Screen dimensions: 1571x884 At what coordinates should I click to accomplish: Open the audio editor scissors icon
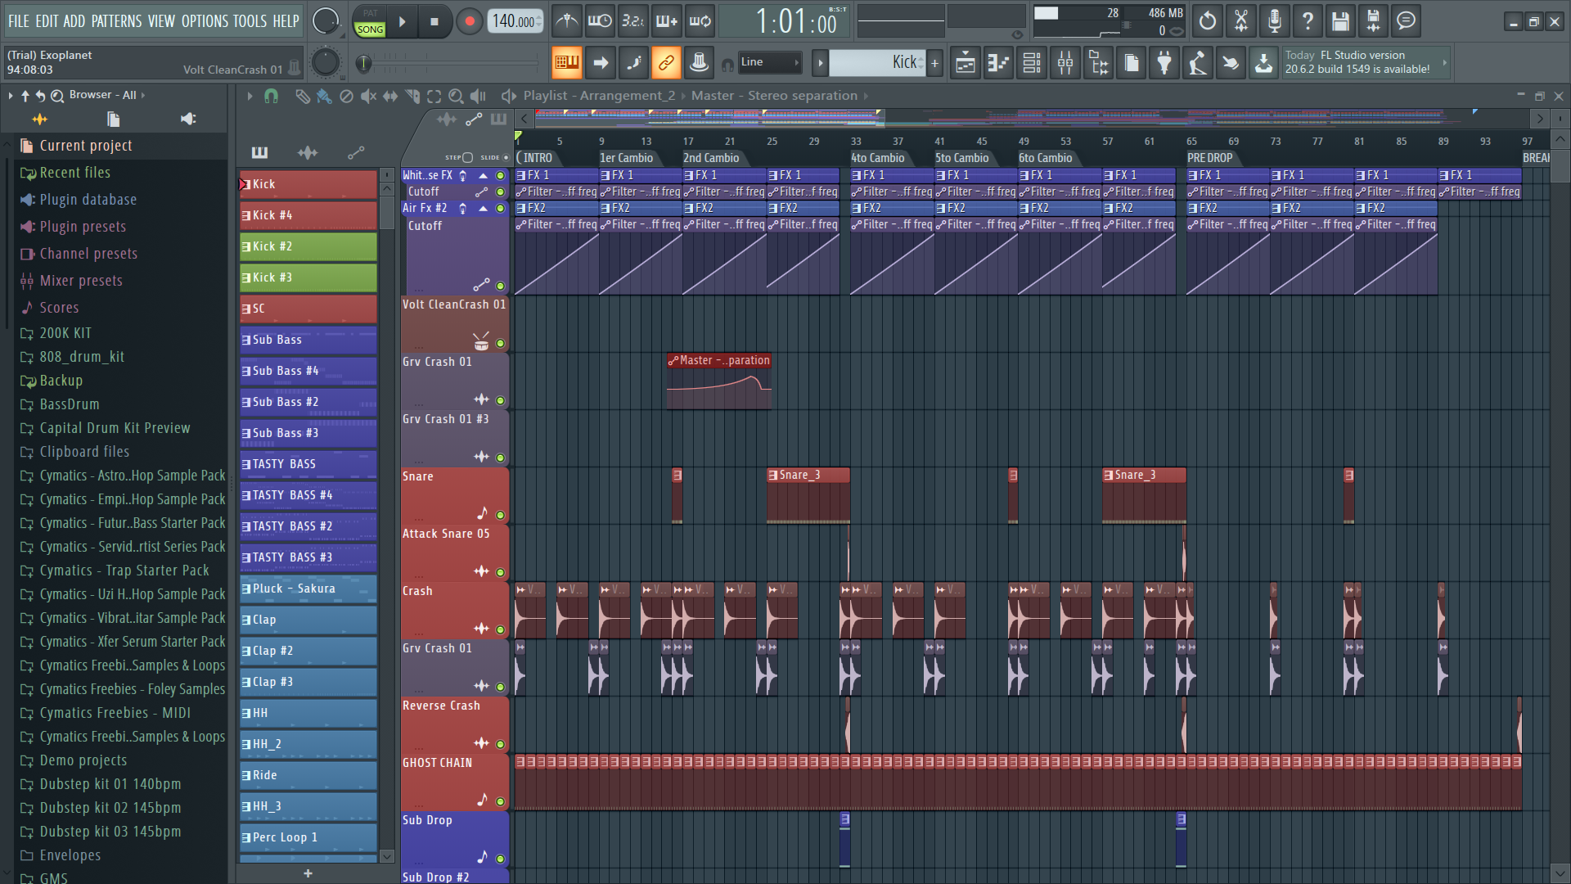1241,21
